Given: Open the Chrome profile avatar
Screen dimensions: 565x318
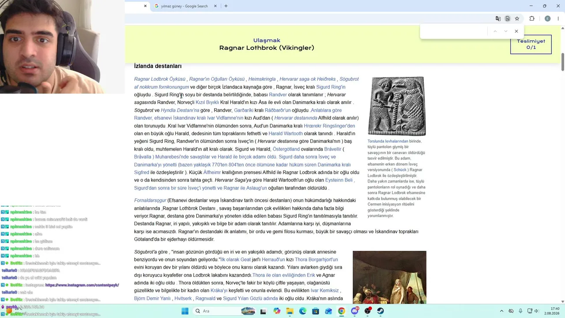Looking at the screenshot, I should [x=547, y=19].
